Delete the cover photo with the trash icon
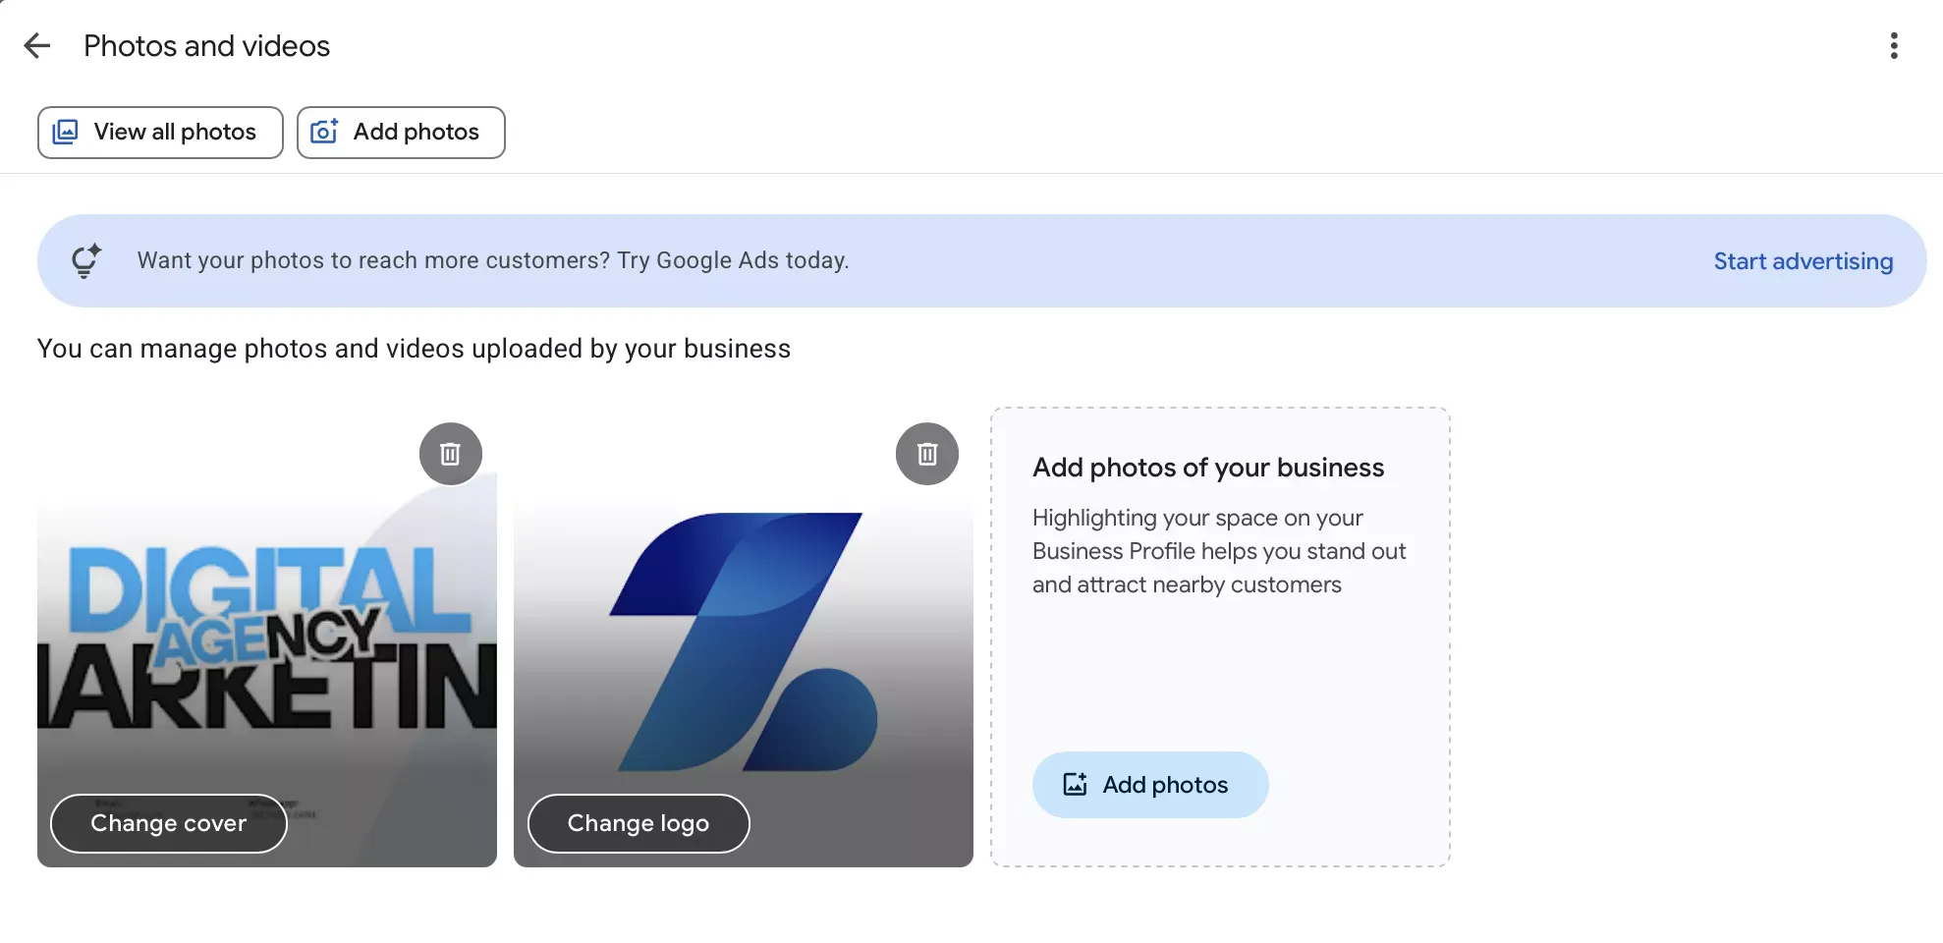 pos(450,454)
